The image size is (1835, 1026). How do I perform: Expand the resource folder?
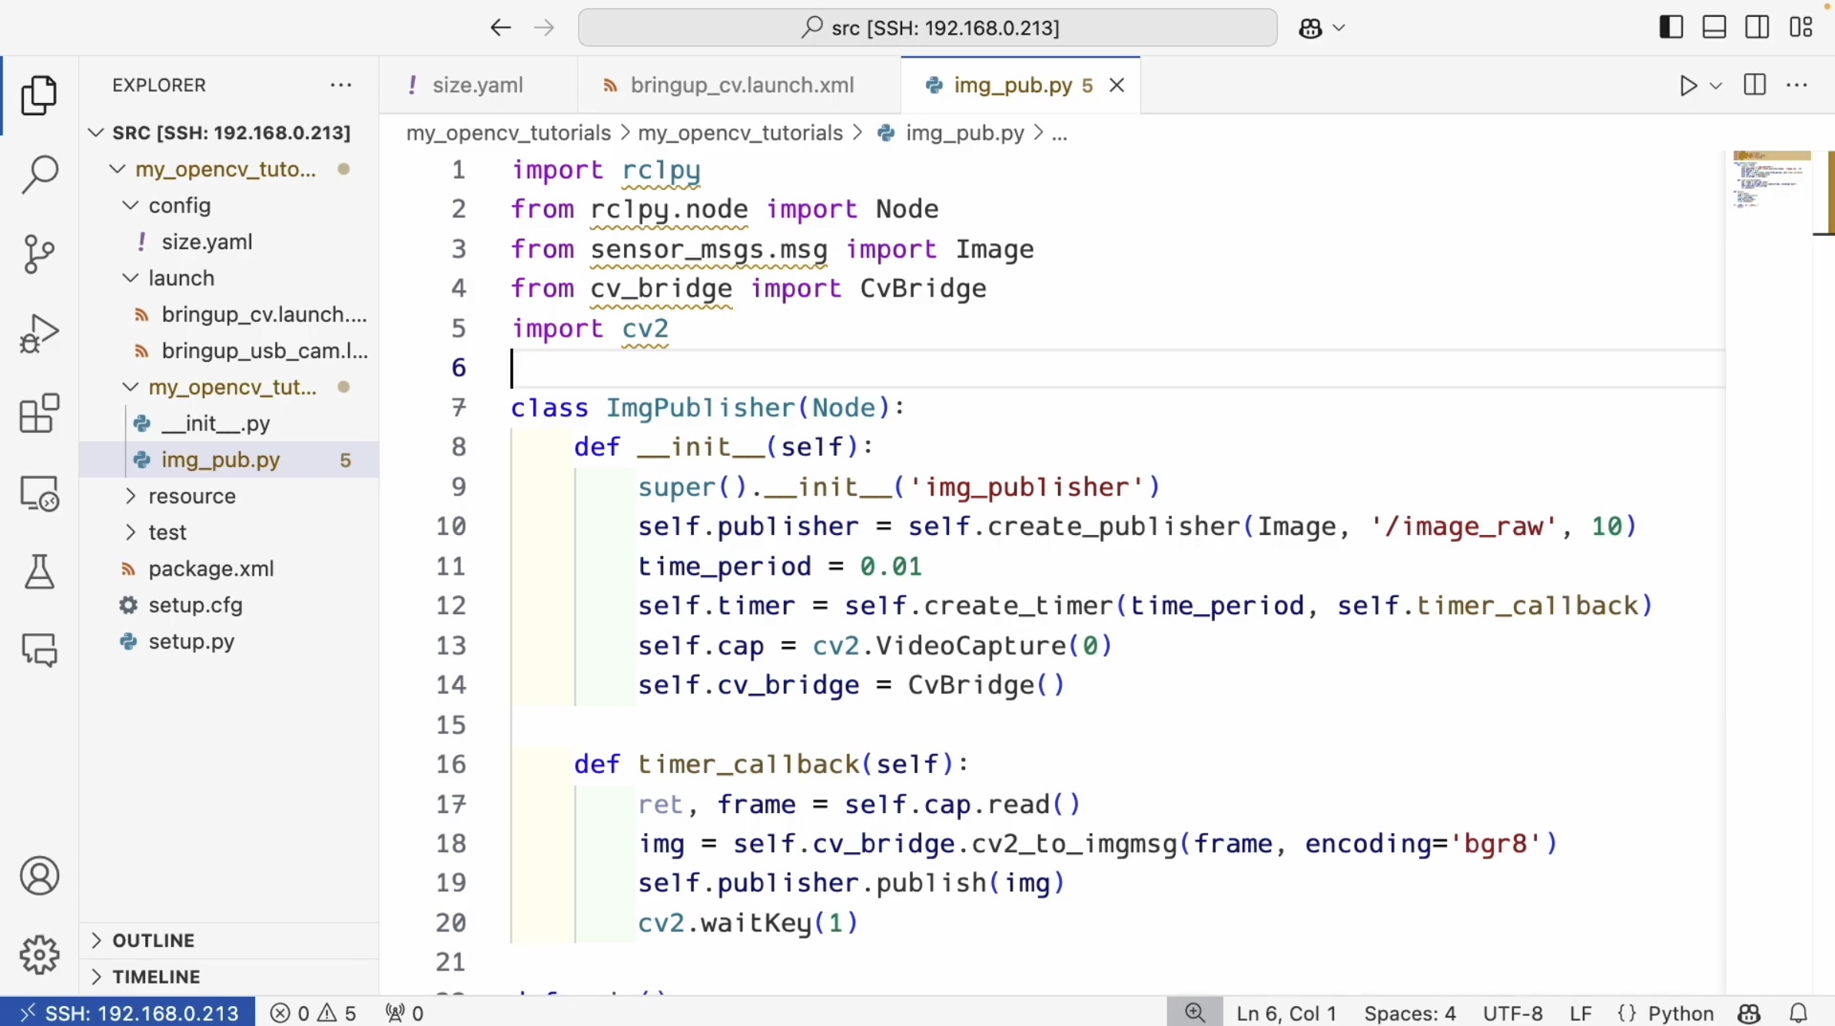point(192,496)
